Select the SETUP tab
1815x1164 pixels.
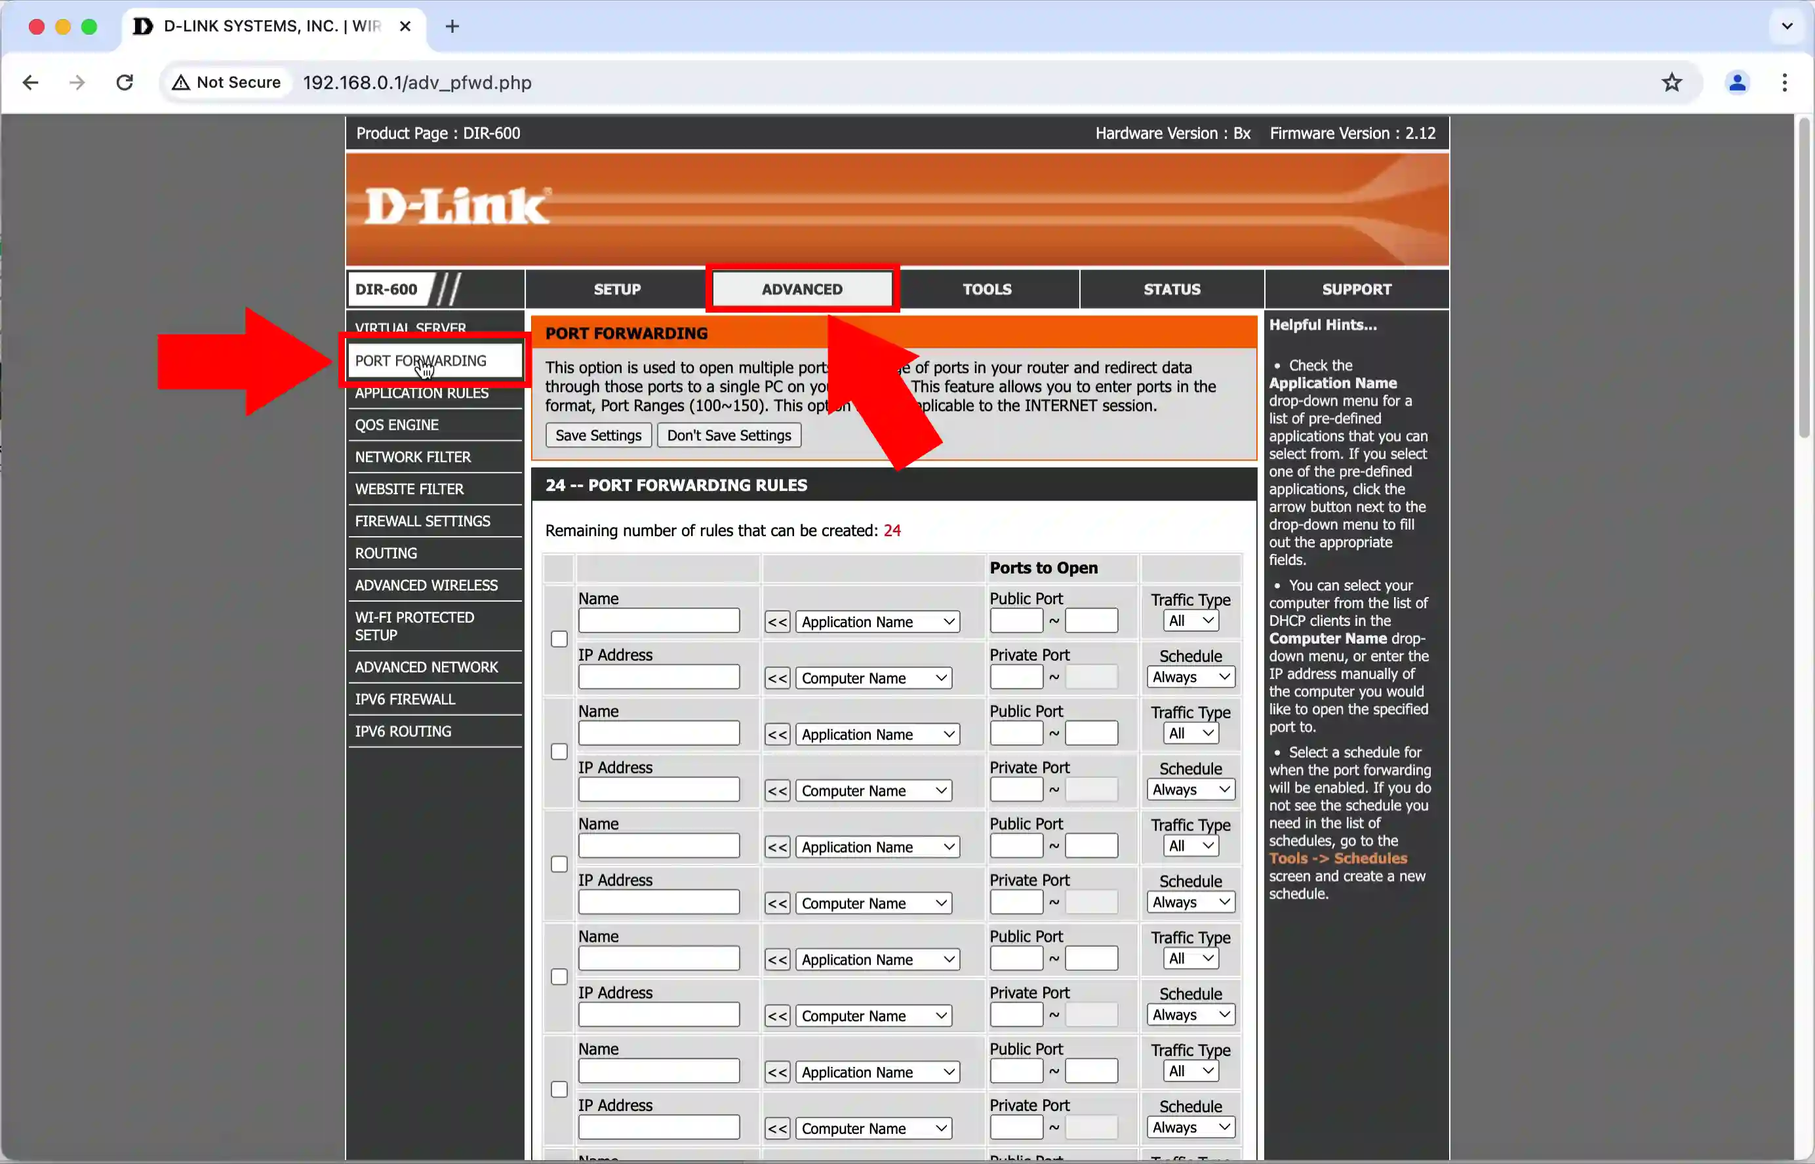pyautogui.click(x=616, y=288)
